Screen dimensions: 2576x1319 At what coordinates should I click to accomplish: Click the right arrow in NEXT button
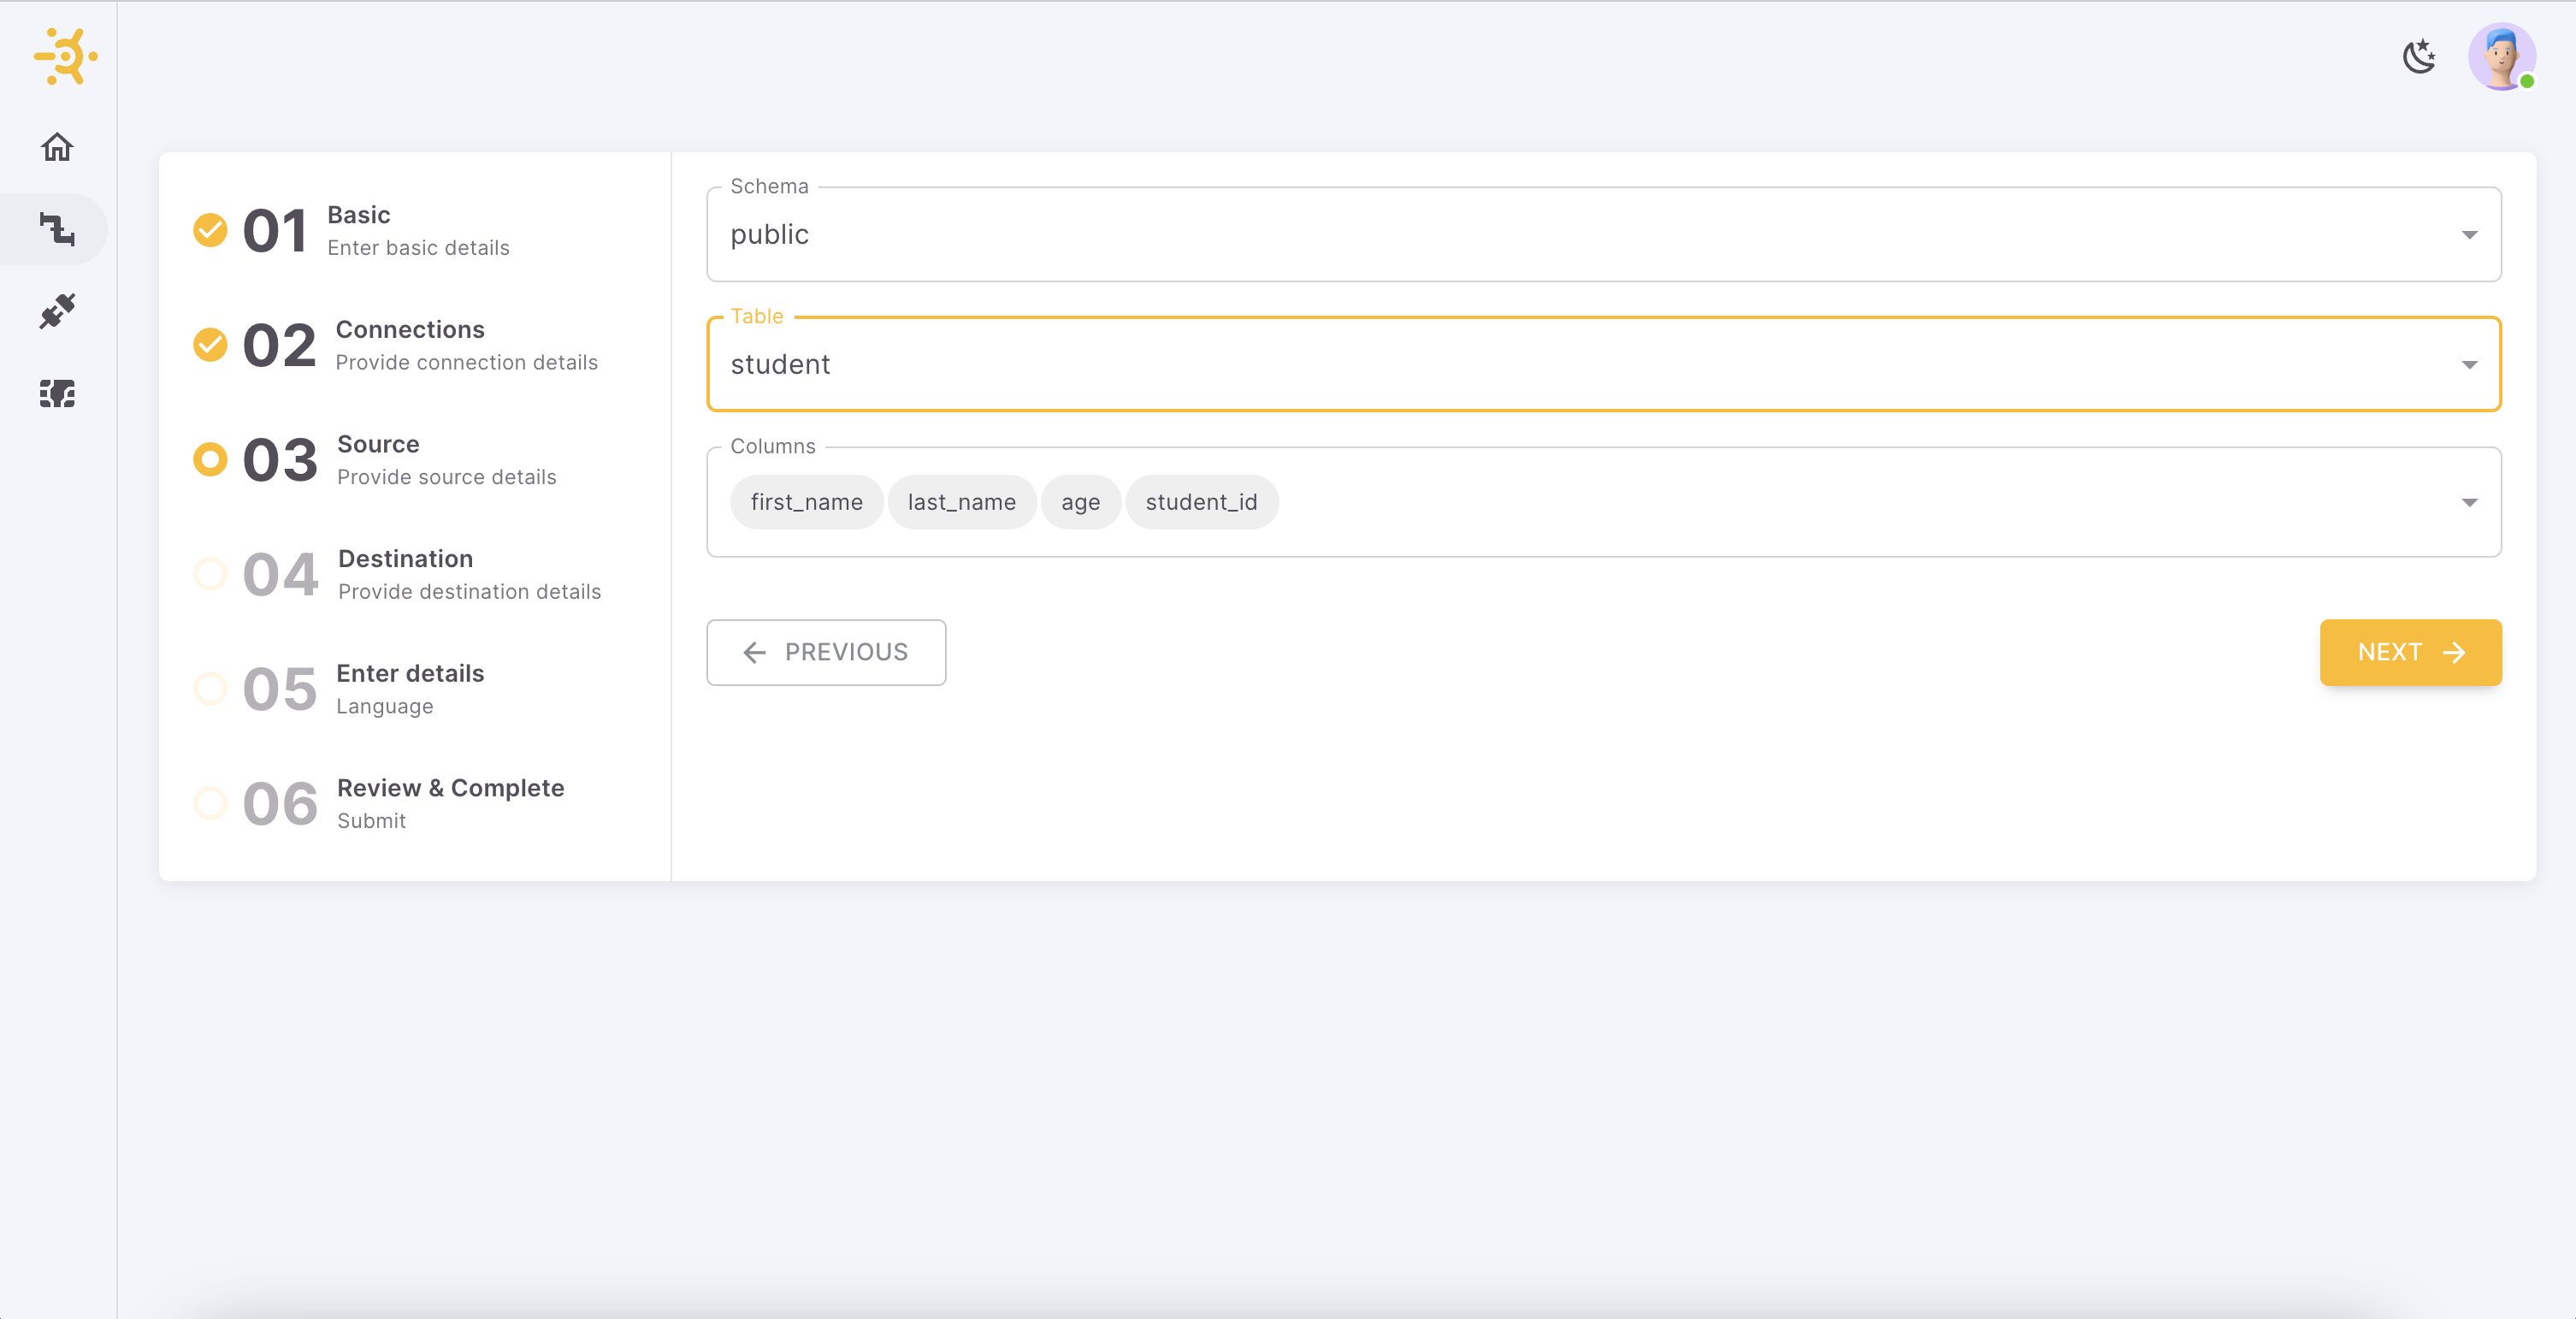point(2453,653)
